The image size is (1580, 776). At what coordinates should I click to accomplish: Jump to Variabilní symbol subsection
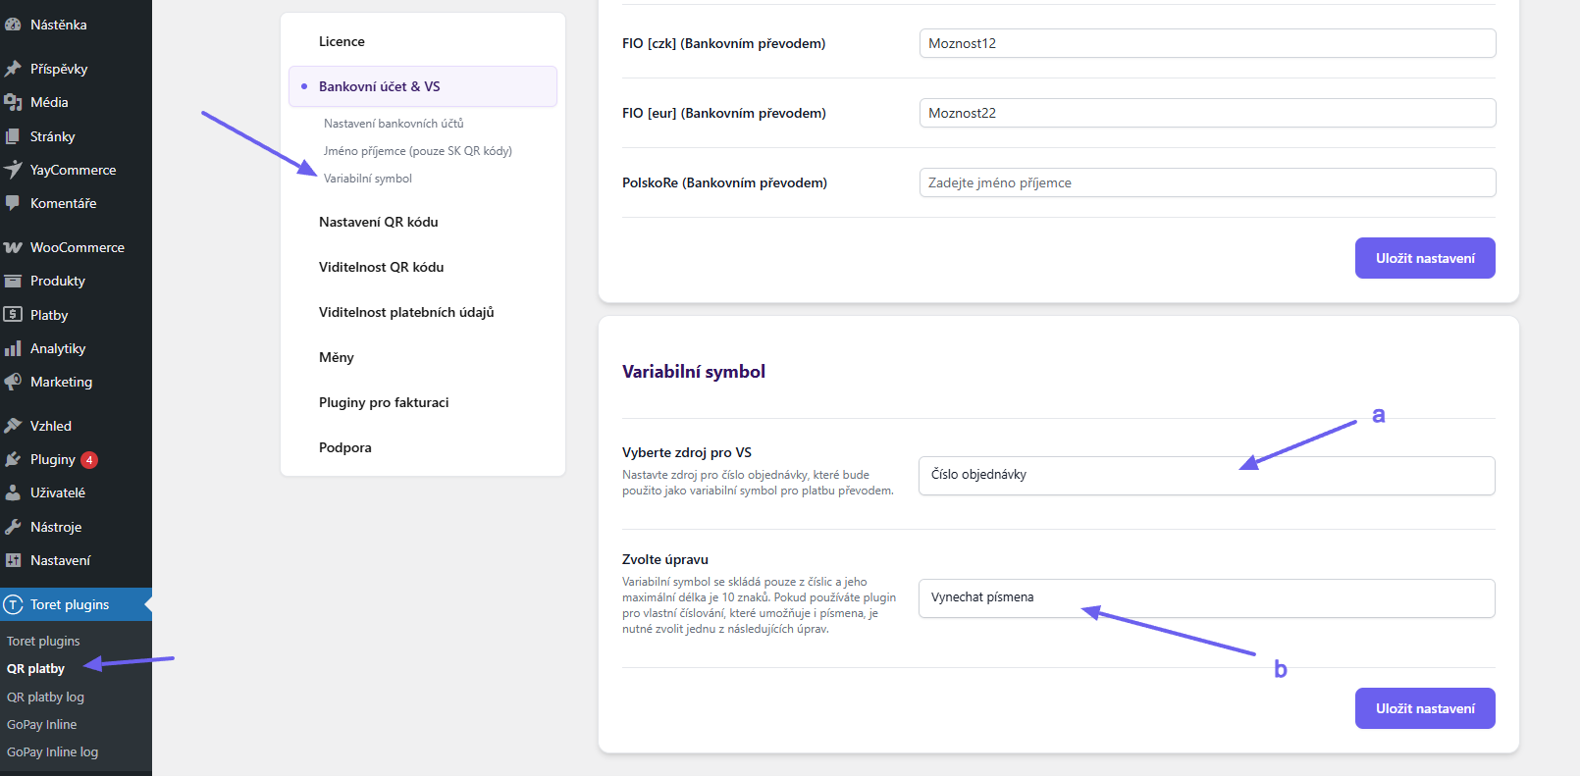(x=368, y=179)
